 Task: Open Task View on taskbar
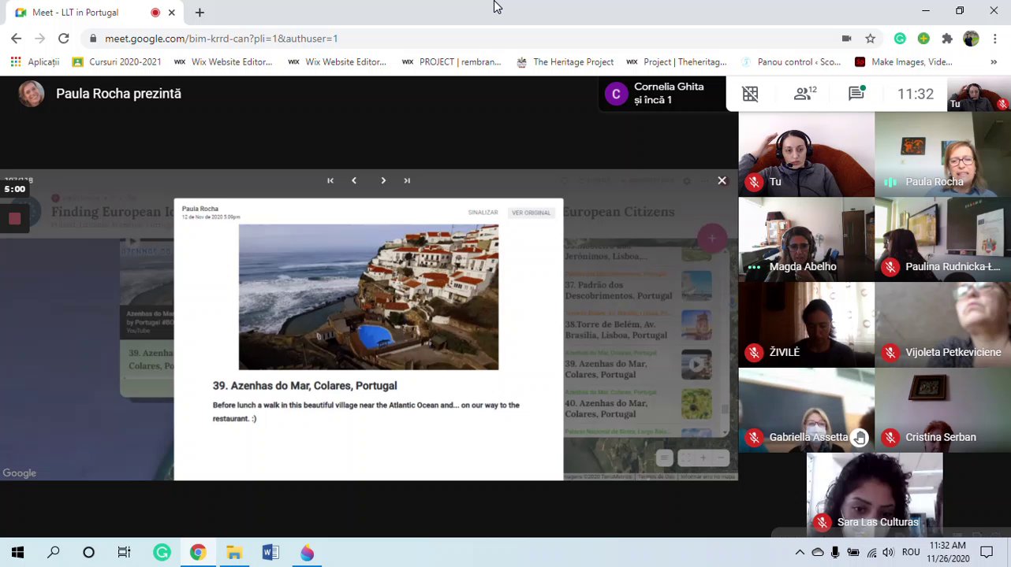124,553
